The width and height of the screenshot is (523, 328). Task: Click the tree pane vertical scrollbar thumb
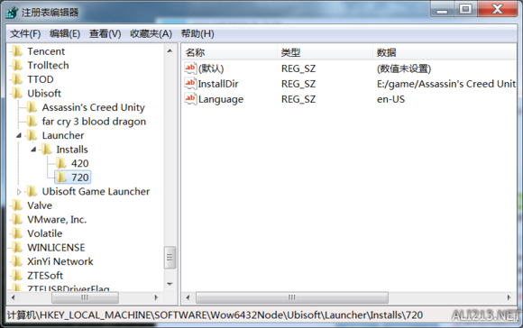[170, 258]
